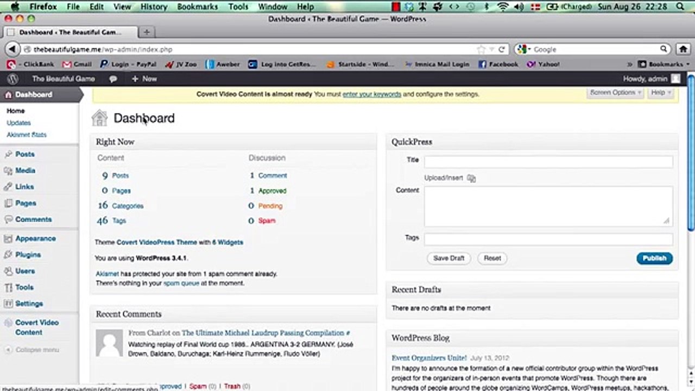Open the Google search engine dropdown
Image resolution: width=695 pixels, height=391 pixels.
(x=524, y=49)
